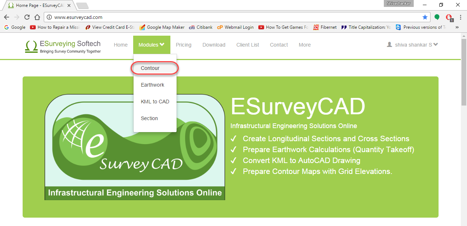Click 'Create Longitudinal Sections and Cross Sections' text
The height and width of the screenshot is (226, 467).
[x=326, y=139]
